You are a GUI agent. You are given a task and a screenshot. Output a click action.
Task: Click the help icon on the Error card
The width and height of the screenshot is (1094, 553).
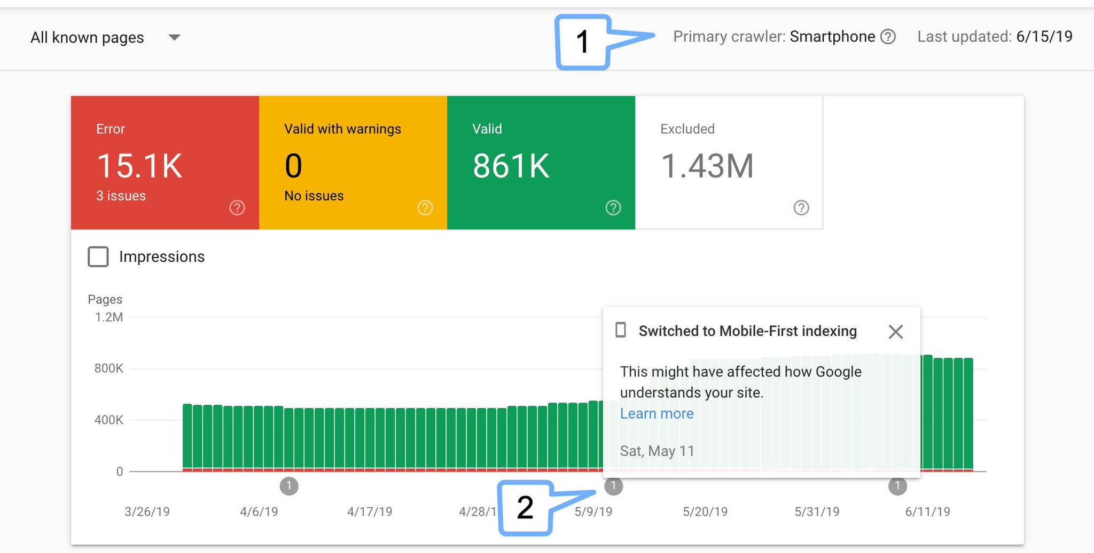tap(237, 207)
